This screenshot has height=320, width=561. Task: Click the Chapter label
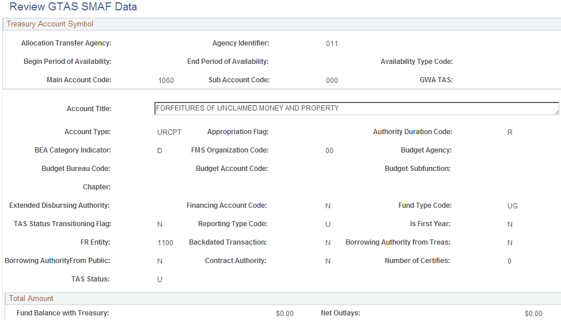97,187
